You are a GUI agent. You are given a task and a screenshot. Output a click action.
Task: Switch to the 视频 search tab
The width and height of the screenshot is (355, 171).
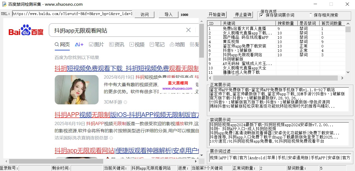pos(137,45)
